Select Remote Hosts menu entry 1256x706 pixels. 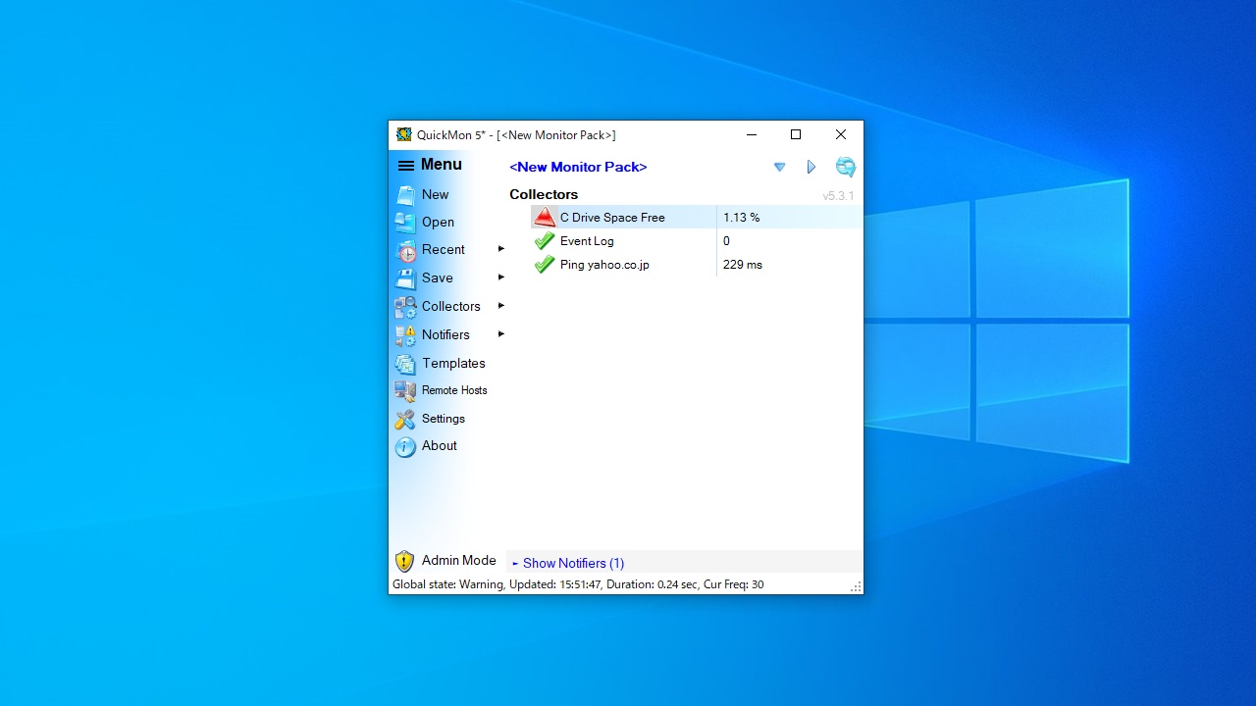pyautogui.click(x=454, y=390)
